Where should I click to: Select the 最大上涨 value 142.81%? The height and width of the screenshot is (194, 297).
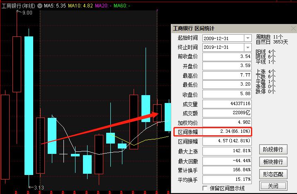(x=227, y=151)
